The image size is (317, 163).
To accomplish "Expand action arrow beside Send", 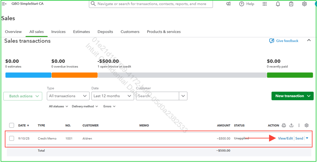I will tap(307, 138).
